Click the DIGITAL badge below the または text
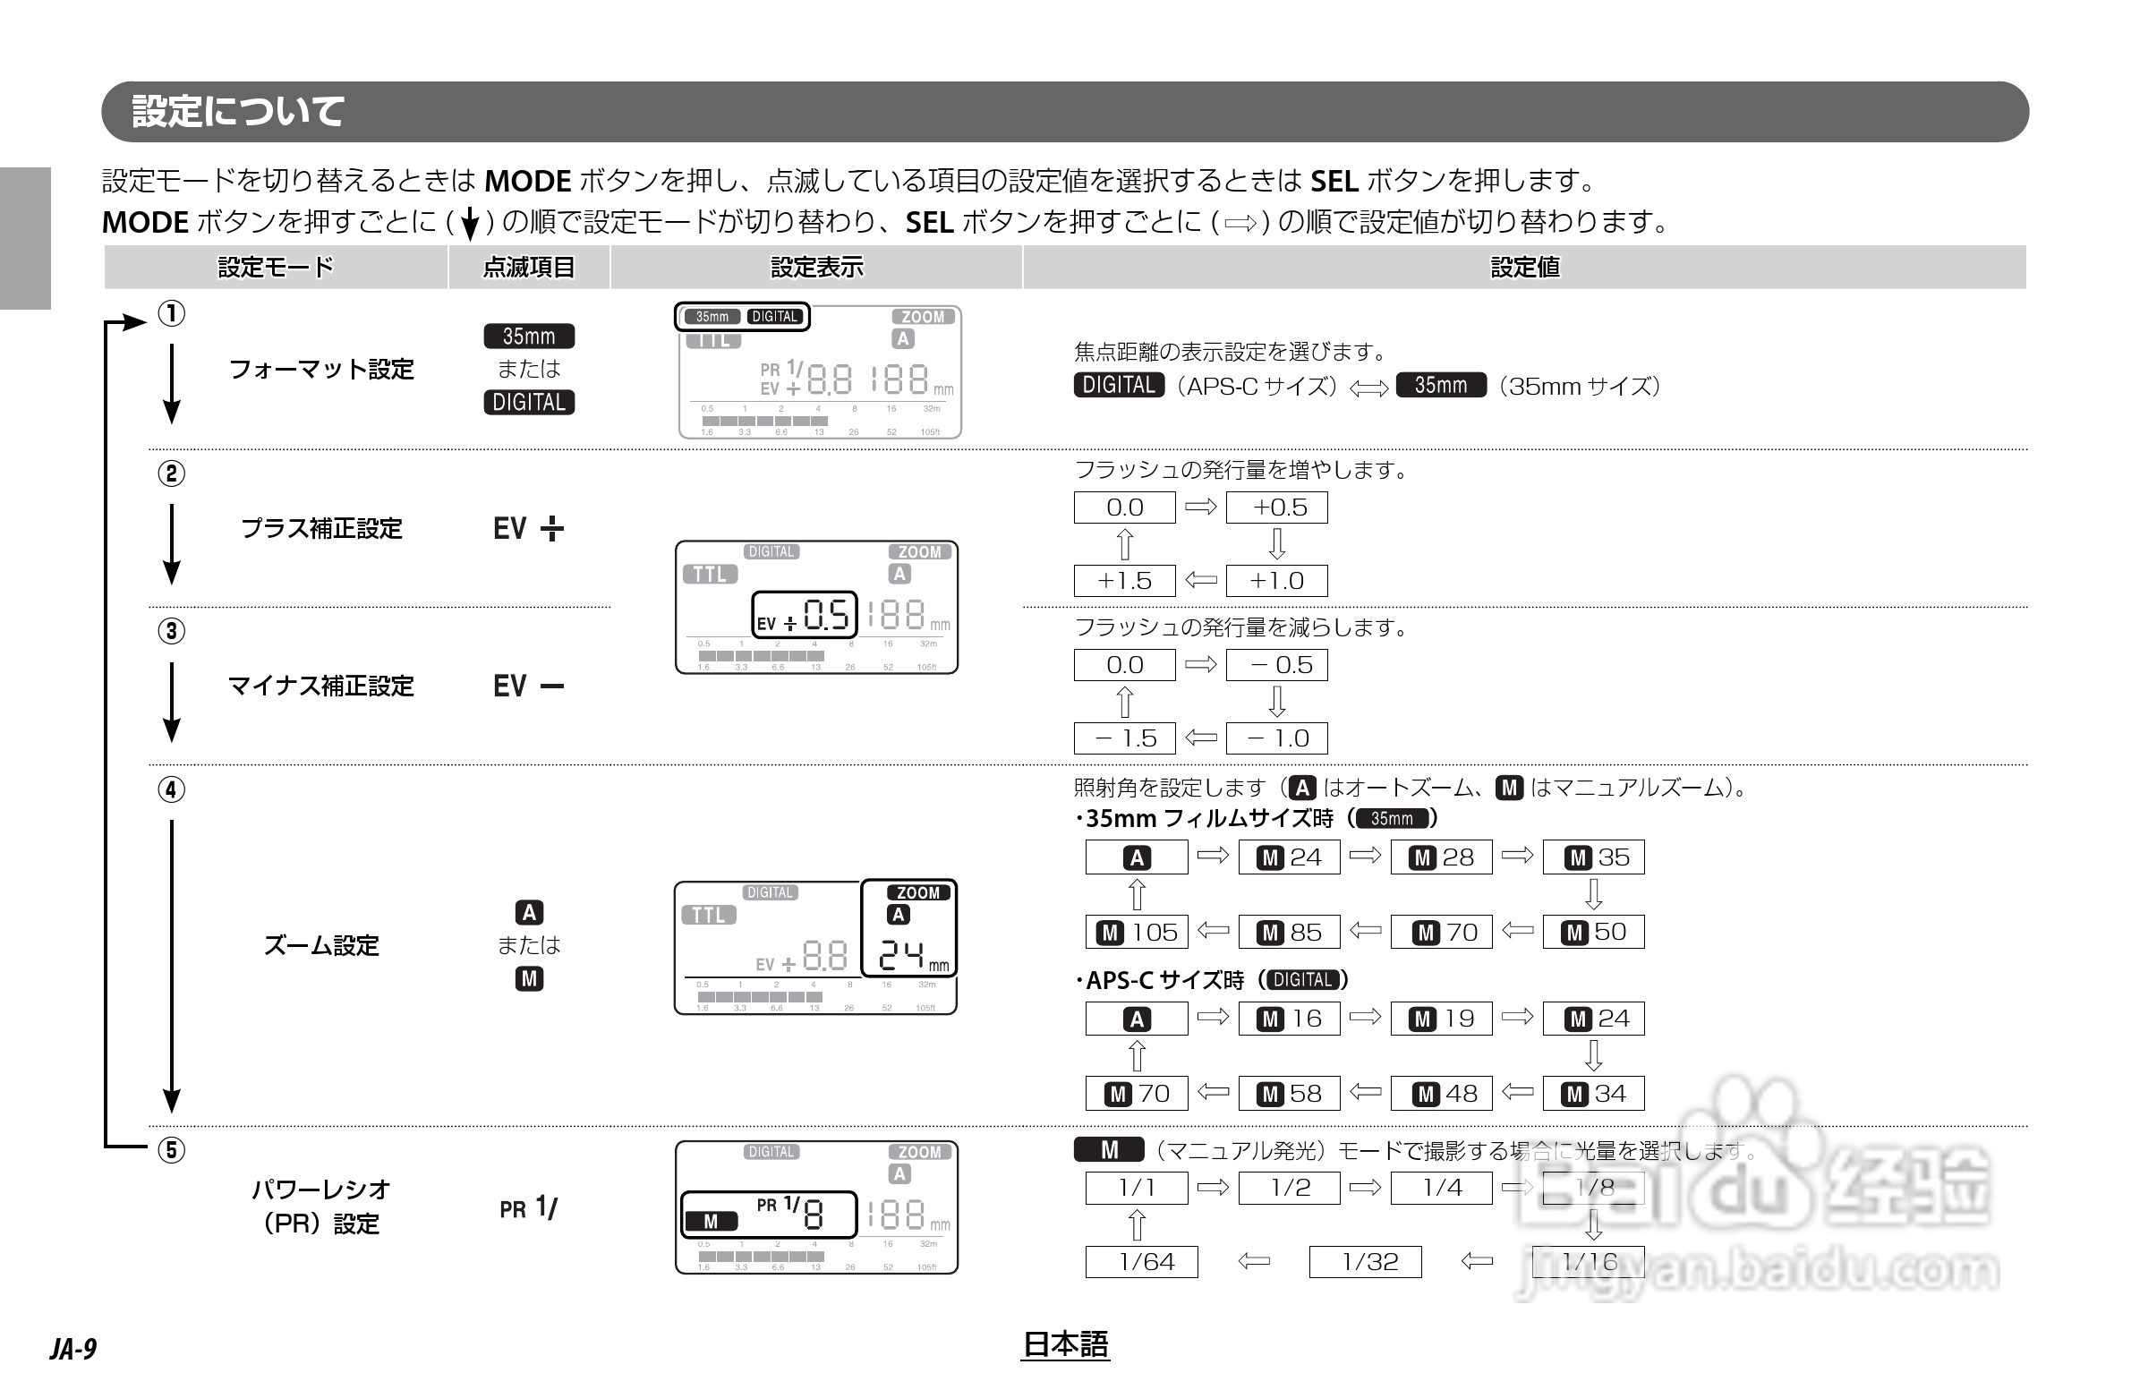 pyautogui.click(x=528, y=402)
